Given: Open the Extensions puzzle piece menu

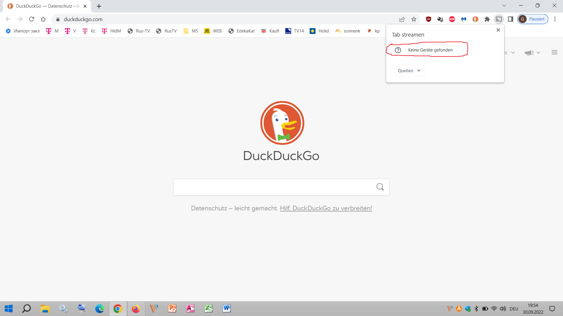Looking at the screenshot, I should (487, 19).
